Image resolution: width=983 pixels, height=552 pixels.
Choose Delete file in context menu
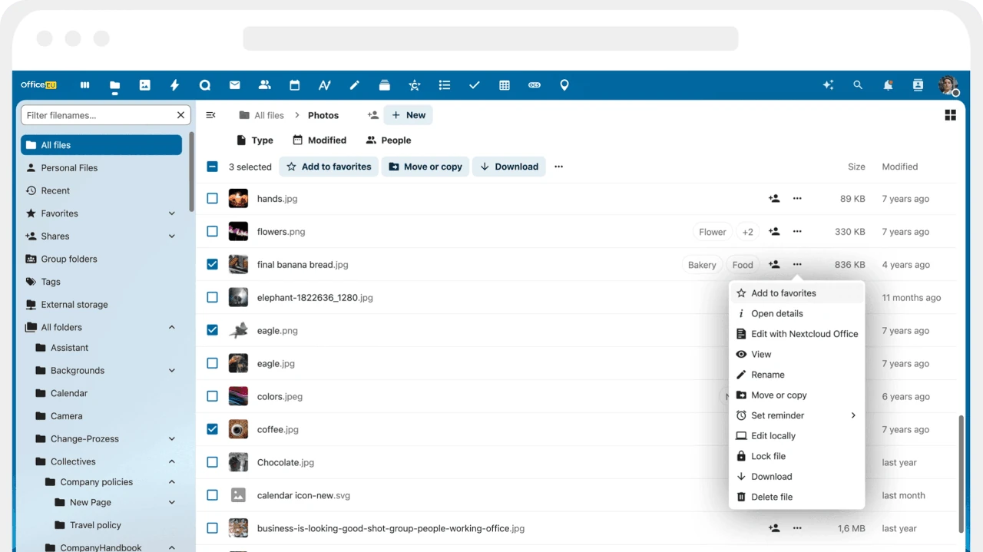(771, 497)
